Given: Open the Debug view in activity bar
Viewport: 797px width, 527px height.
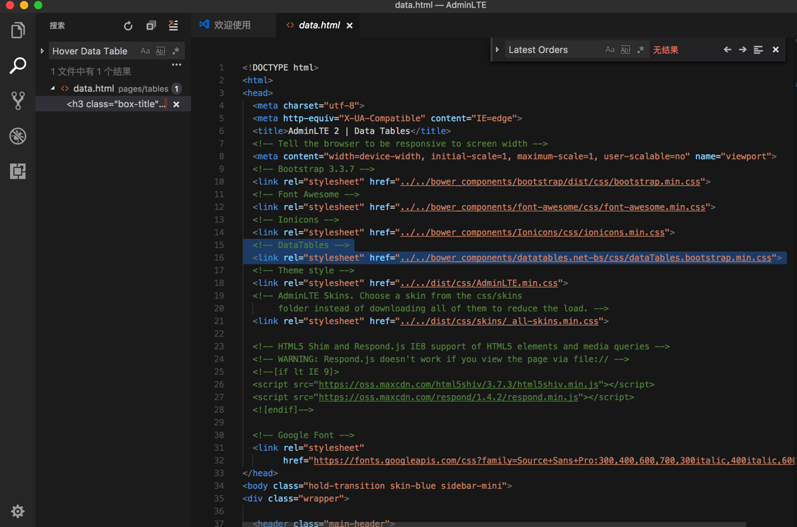Looking at the screenshot, I should 18,136.
